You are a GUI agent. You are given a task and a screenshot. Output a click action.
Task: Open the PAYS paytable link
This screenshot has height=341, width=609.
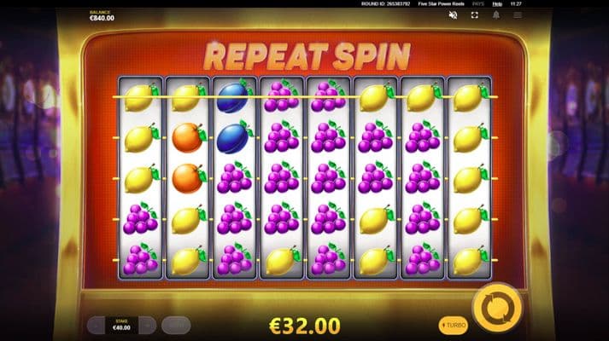pos(478,4)
